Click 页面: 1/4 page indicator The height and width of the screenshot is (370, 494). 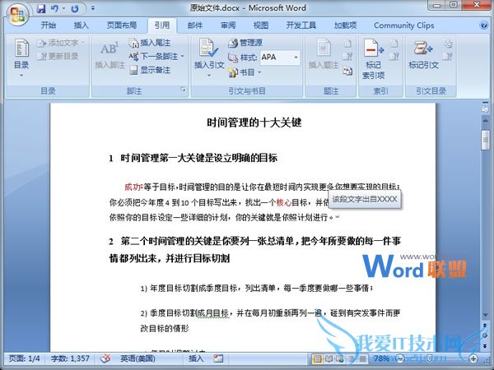click(x=24, y=358)
